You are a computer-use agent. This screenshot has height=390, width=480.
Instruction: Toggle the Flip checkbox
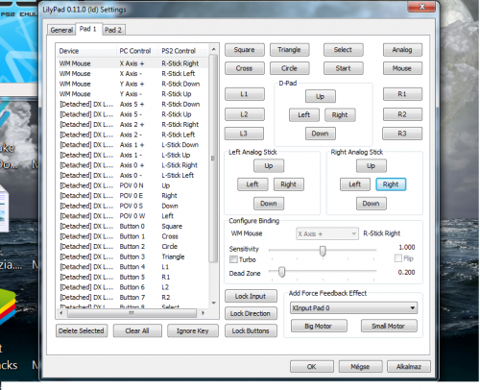398,258
